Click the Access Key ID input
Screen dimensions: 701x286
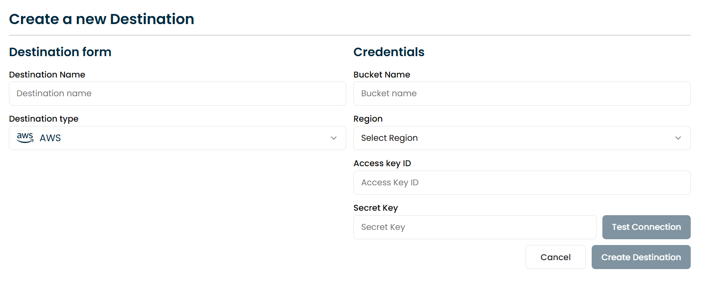(x=521, y=183)
